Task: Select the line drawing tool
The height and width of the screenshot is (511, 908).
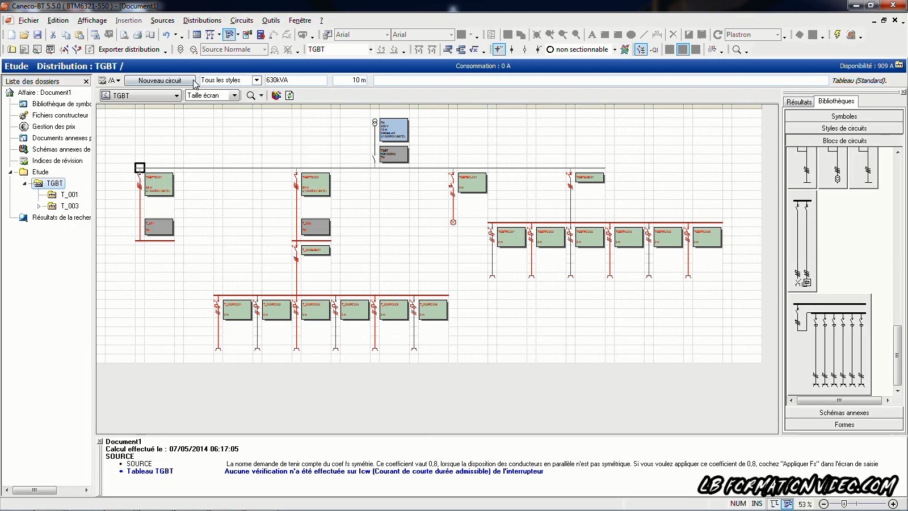Action: [x=644, y=35]
